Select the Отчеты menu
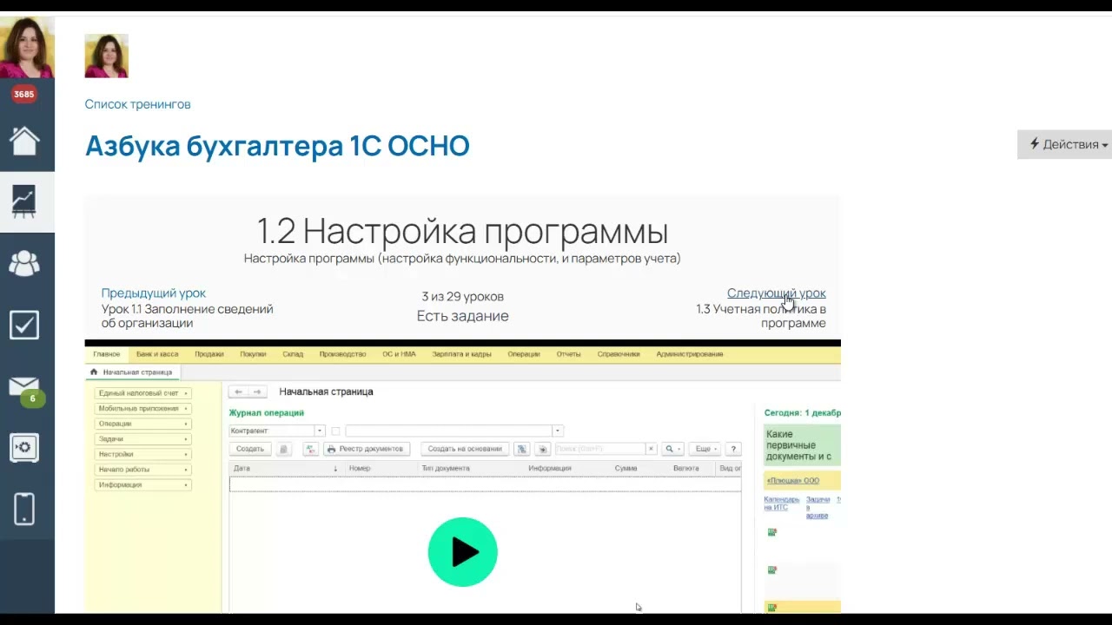The image size is (1112, 625). [x=568, y=354]
